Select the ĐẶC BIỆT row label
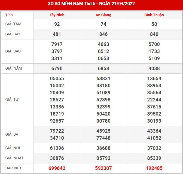 pos(14,168)
